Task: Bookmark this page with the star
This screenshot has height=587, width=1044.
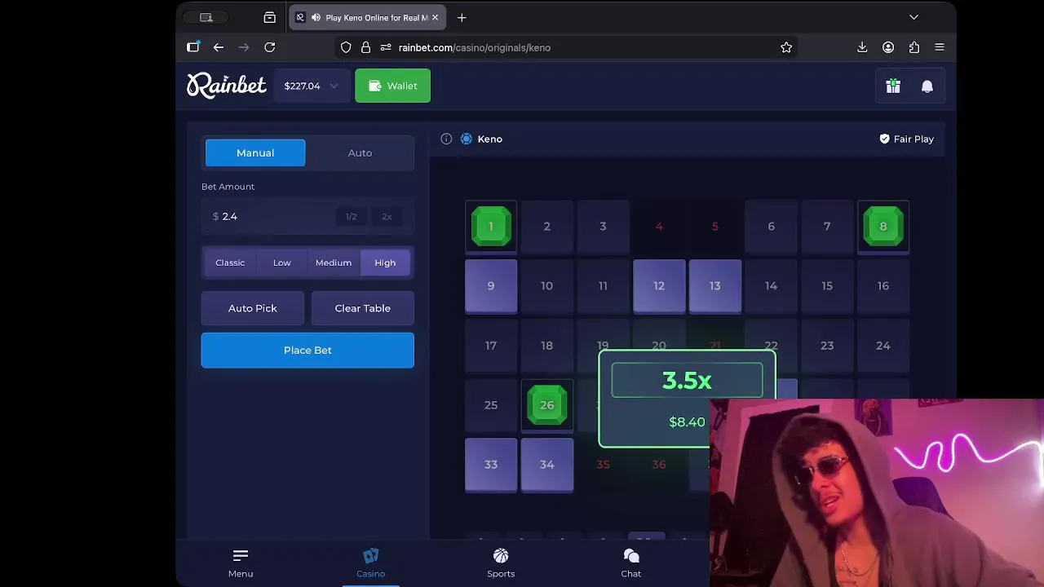Action: coord(786,47)
